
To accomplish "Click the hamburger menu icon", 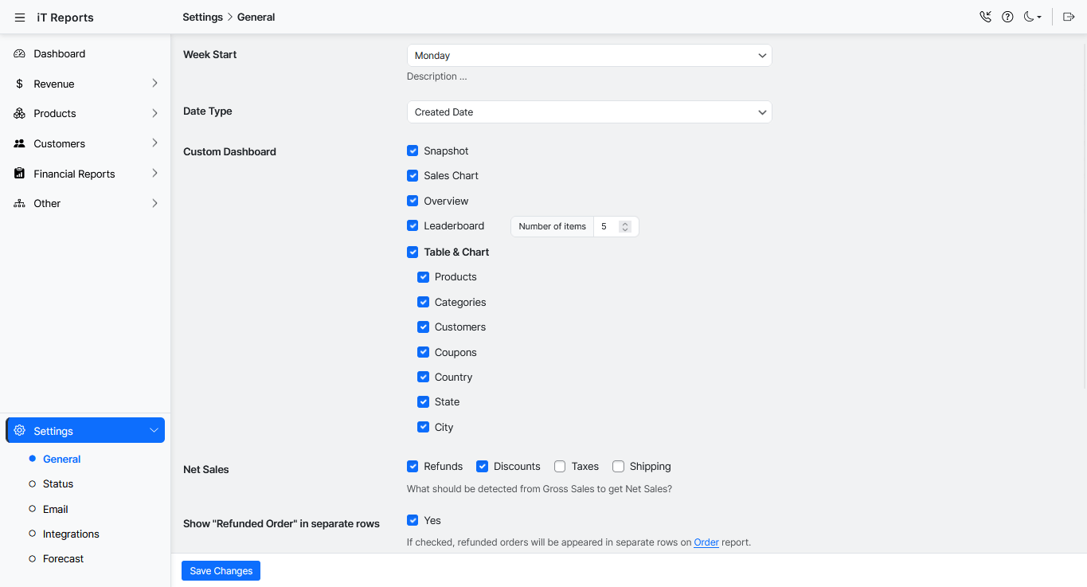I will [x=20, y=18].
